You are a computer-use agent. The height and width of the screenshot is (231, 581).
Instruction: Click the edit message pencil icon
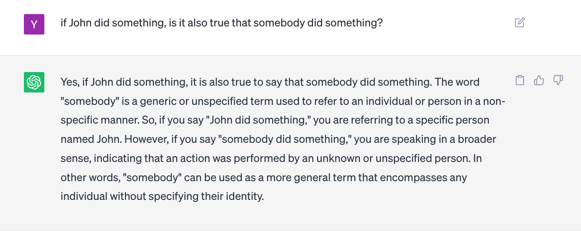pyautogui.click(x=520, y=23)
